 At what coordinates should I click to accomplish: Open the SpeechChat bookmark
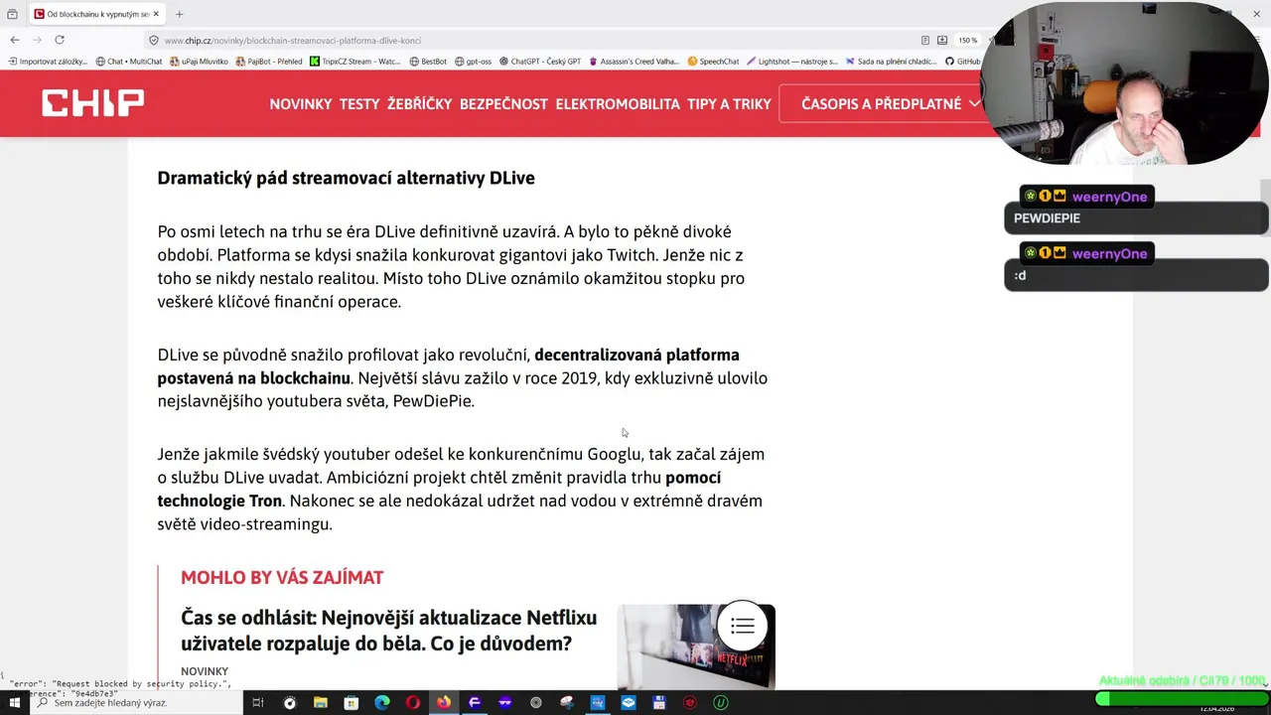713,62
